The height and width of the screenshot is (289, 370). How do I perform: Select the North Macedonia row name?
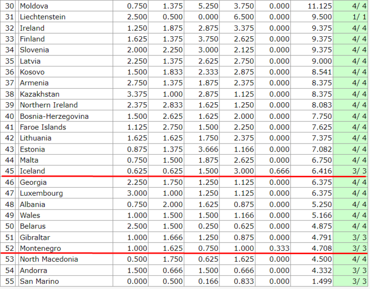point(49,259)
